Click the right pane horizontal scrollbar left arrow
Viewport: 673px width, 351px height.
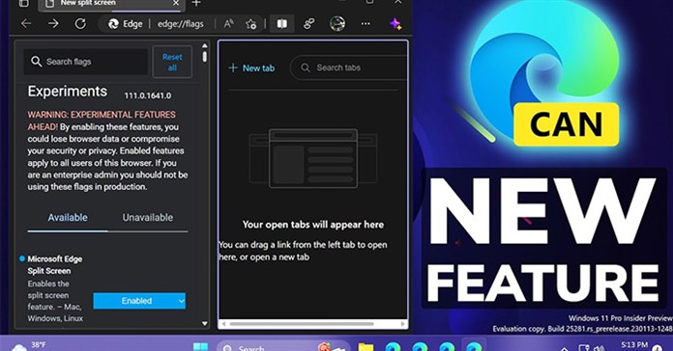click(x=223, y=324)
